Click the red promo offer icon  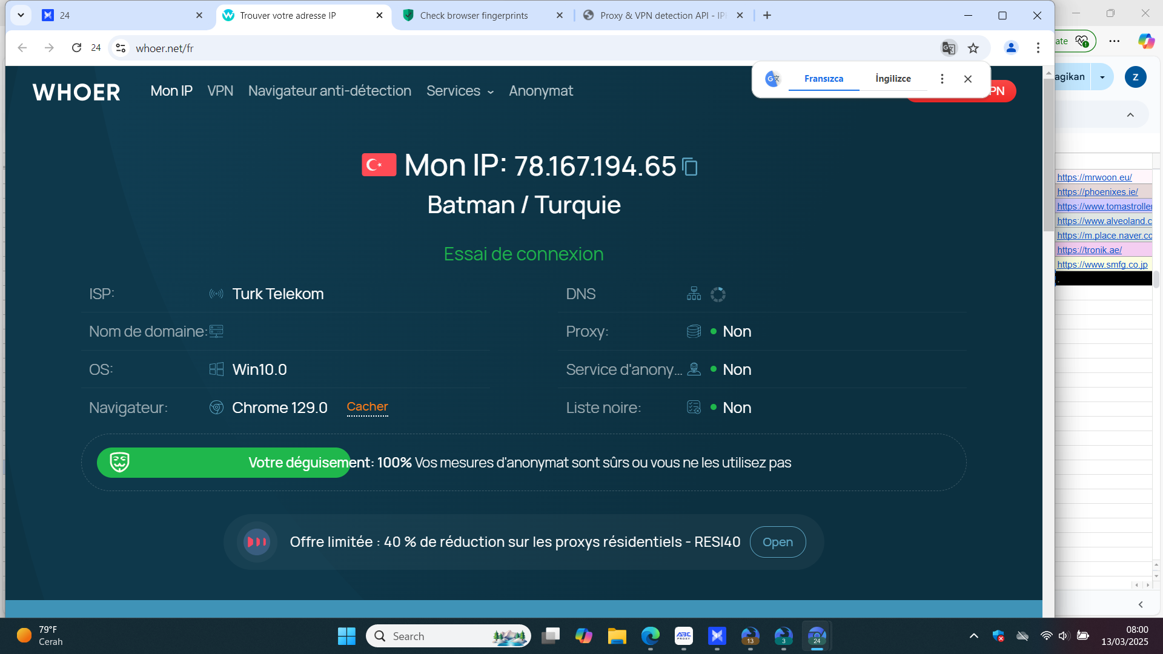tap(257, 541)
